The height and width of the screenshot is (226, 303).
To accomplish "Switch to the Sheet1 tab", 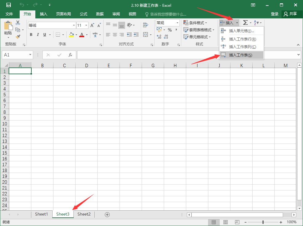I will [x=41, y=214].
